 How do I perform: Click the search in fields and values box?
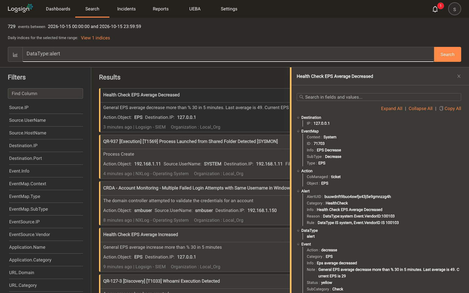click(379, 97)
